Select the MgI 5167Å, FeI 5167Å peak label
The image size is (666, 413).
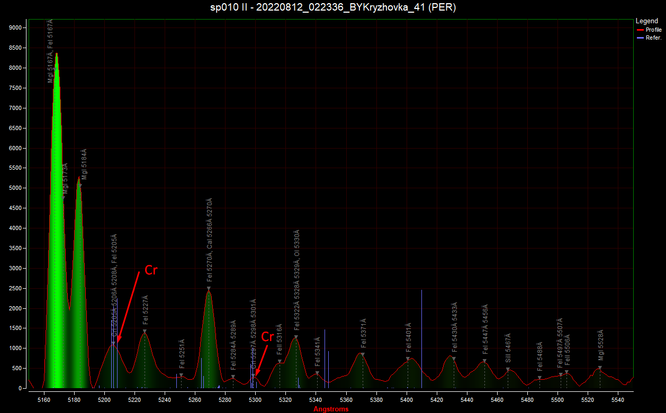(x=50, y=51)
